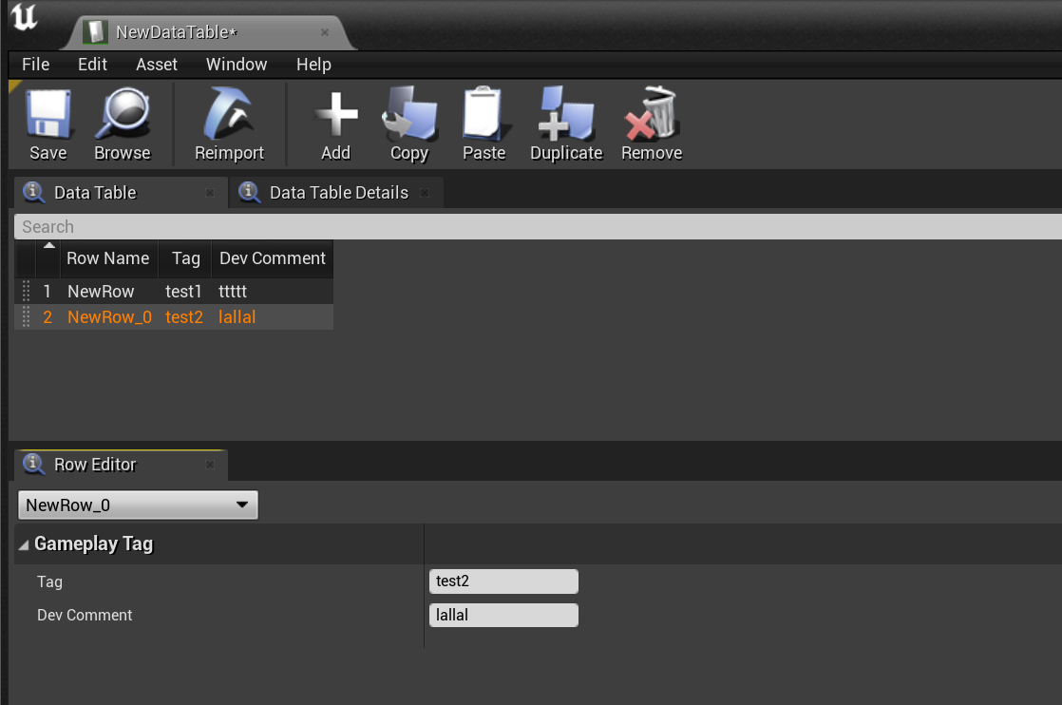Remove the selected row with trash icon

click(652, 114)
